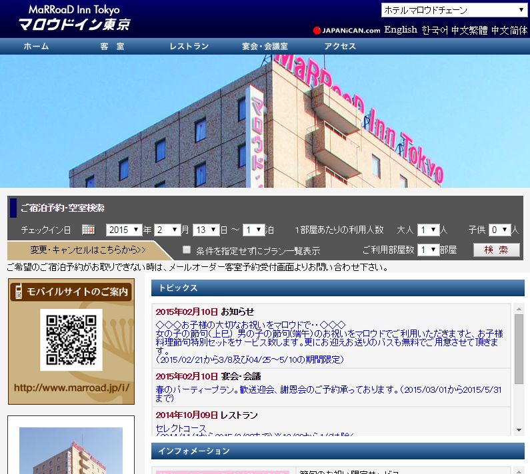The height and width of the screenshot is (474, 530).
Task: Click the 2014年10月09日 レストラン topic heading
Action: pyautogui.click(x=207, y=415)
